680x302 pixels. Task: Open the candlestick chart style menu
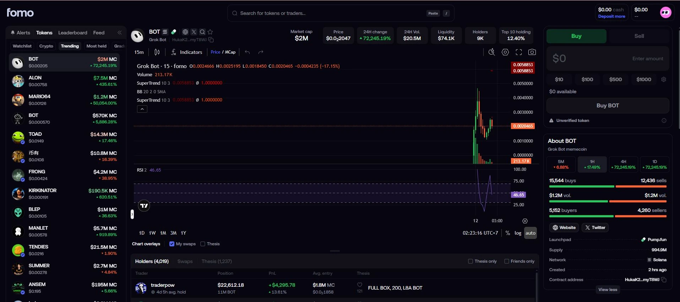(x=157, y=52)
